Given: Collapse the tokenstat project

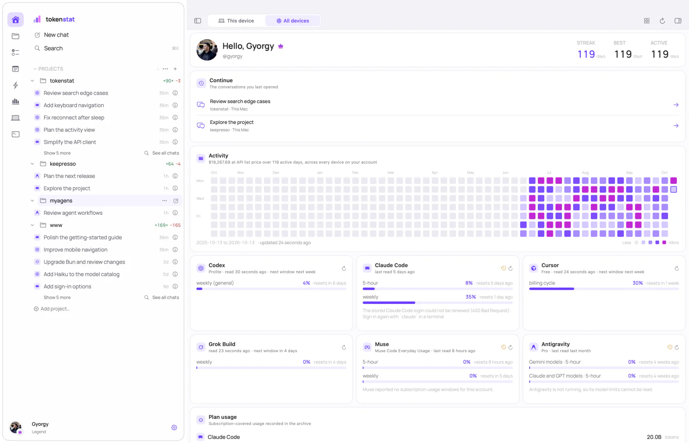Looking at the screenshot, I should pyautogui.click(x=32, y=81).
